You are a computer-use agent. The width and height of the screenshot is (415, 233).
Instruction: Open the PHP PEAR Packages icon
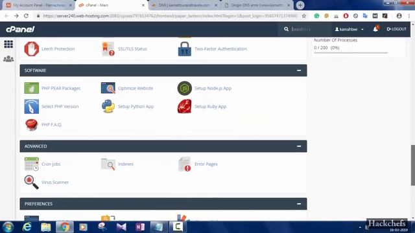tap(32, 88)
